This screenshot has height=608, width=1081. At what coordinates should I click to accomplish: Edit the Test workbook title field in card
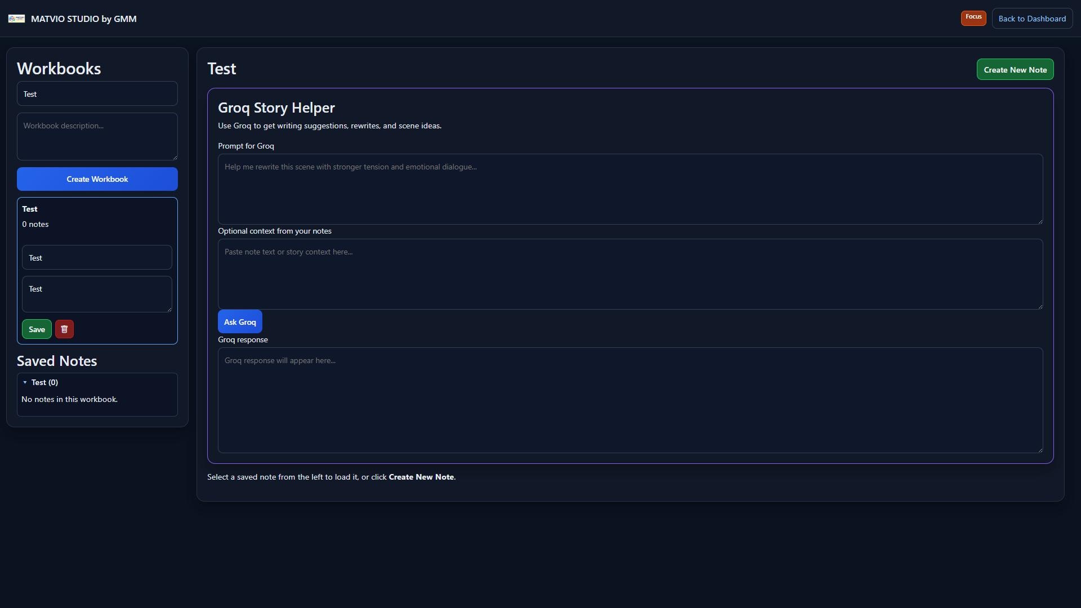[97, 257]
